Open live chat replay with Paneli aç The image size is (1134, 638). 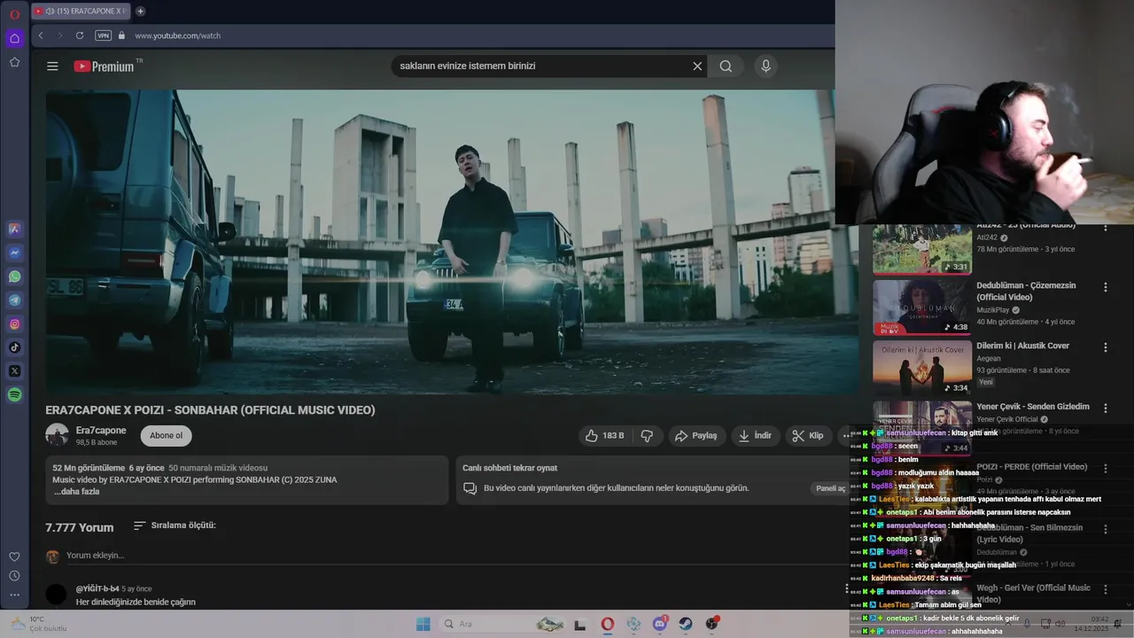pos(830,488)
